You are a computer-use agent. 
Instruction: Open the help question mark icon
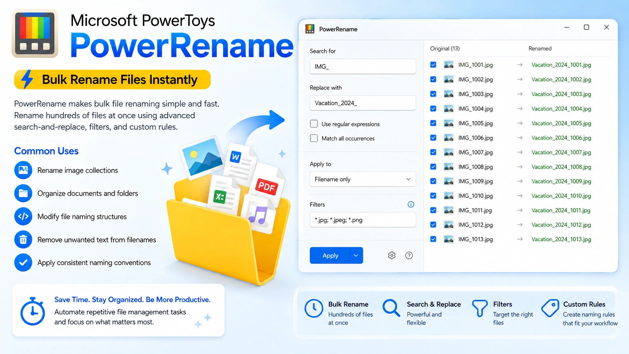coord(409,255)
